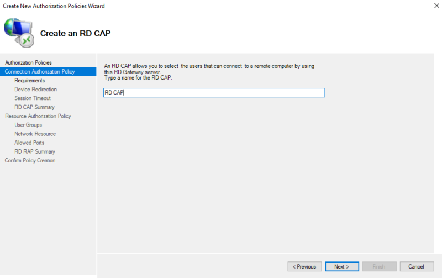
Task: Click the greyed-out Finish button
Action: [x=379, y=266]
